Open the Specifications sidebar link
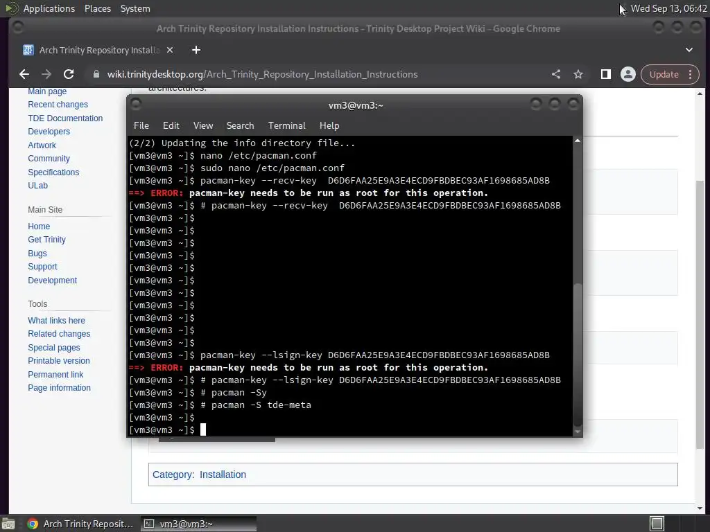 coord(53,172)
